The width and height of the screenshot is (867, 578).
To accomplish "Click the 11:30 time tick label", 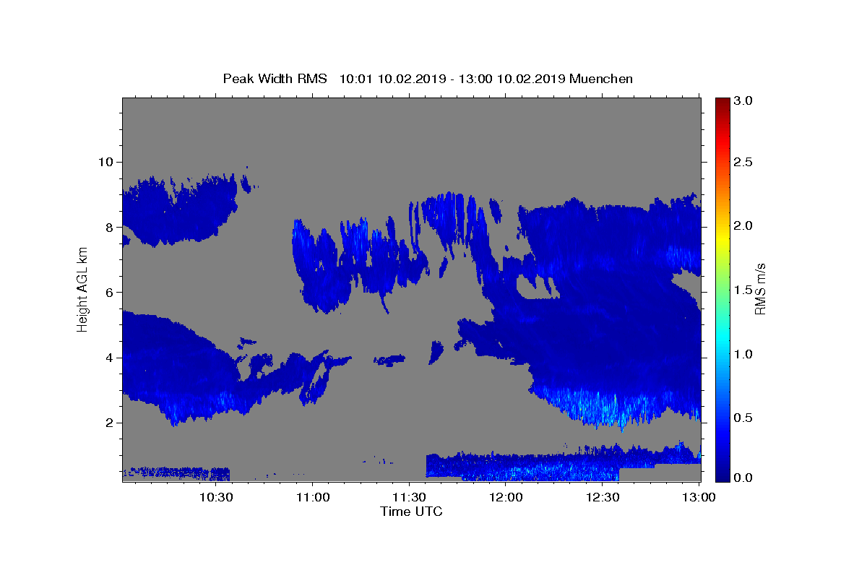I will pyautogui.click(x=409, y=497).
